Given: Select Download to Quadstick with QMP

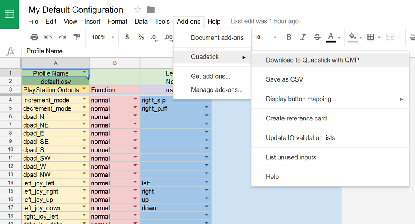Looking at the screenshot, I should click(x=330, y=60).
